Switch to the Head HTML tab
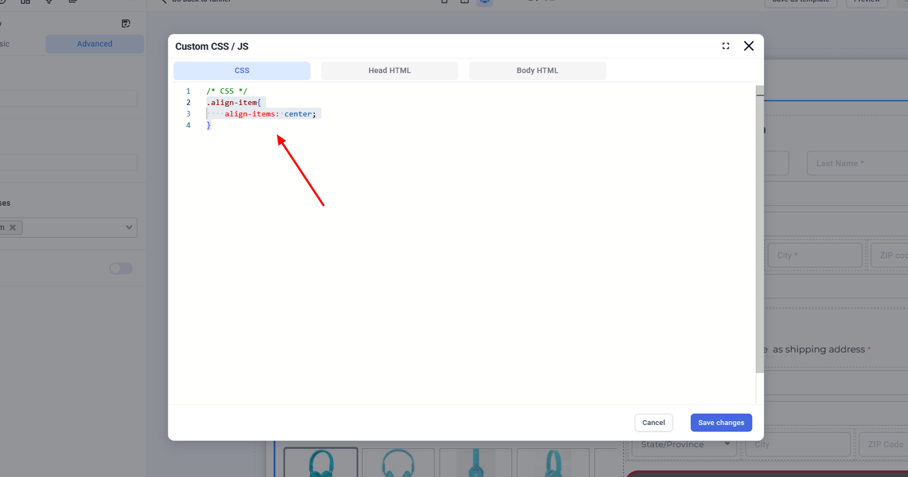 pos(390,70)
